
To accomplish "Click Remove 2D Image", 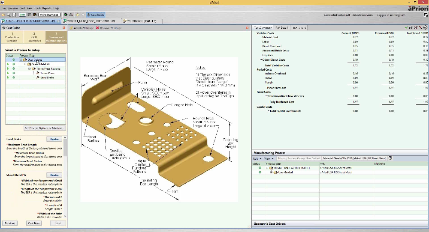I will tap(109, 28).
